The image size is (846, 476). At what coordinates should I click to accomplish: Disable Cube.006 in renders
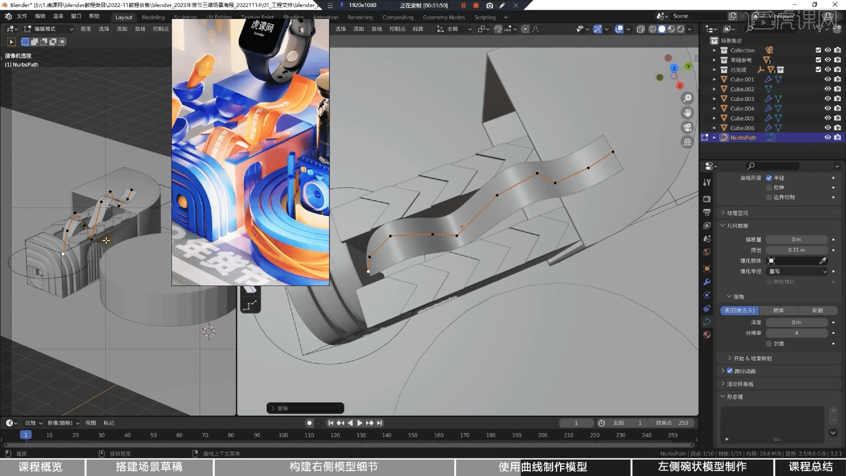click(x=838, y=128)
